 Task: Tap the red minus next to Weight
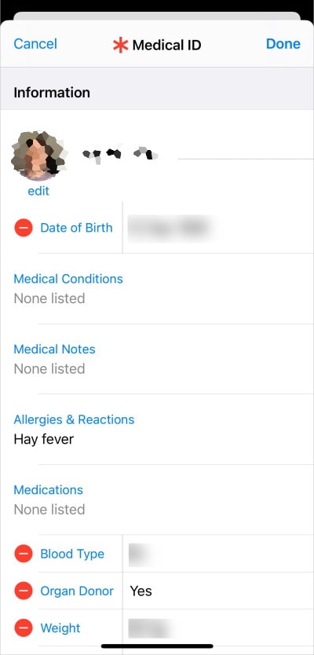click(24, 628)
